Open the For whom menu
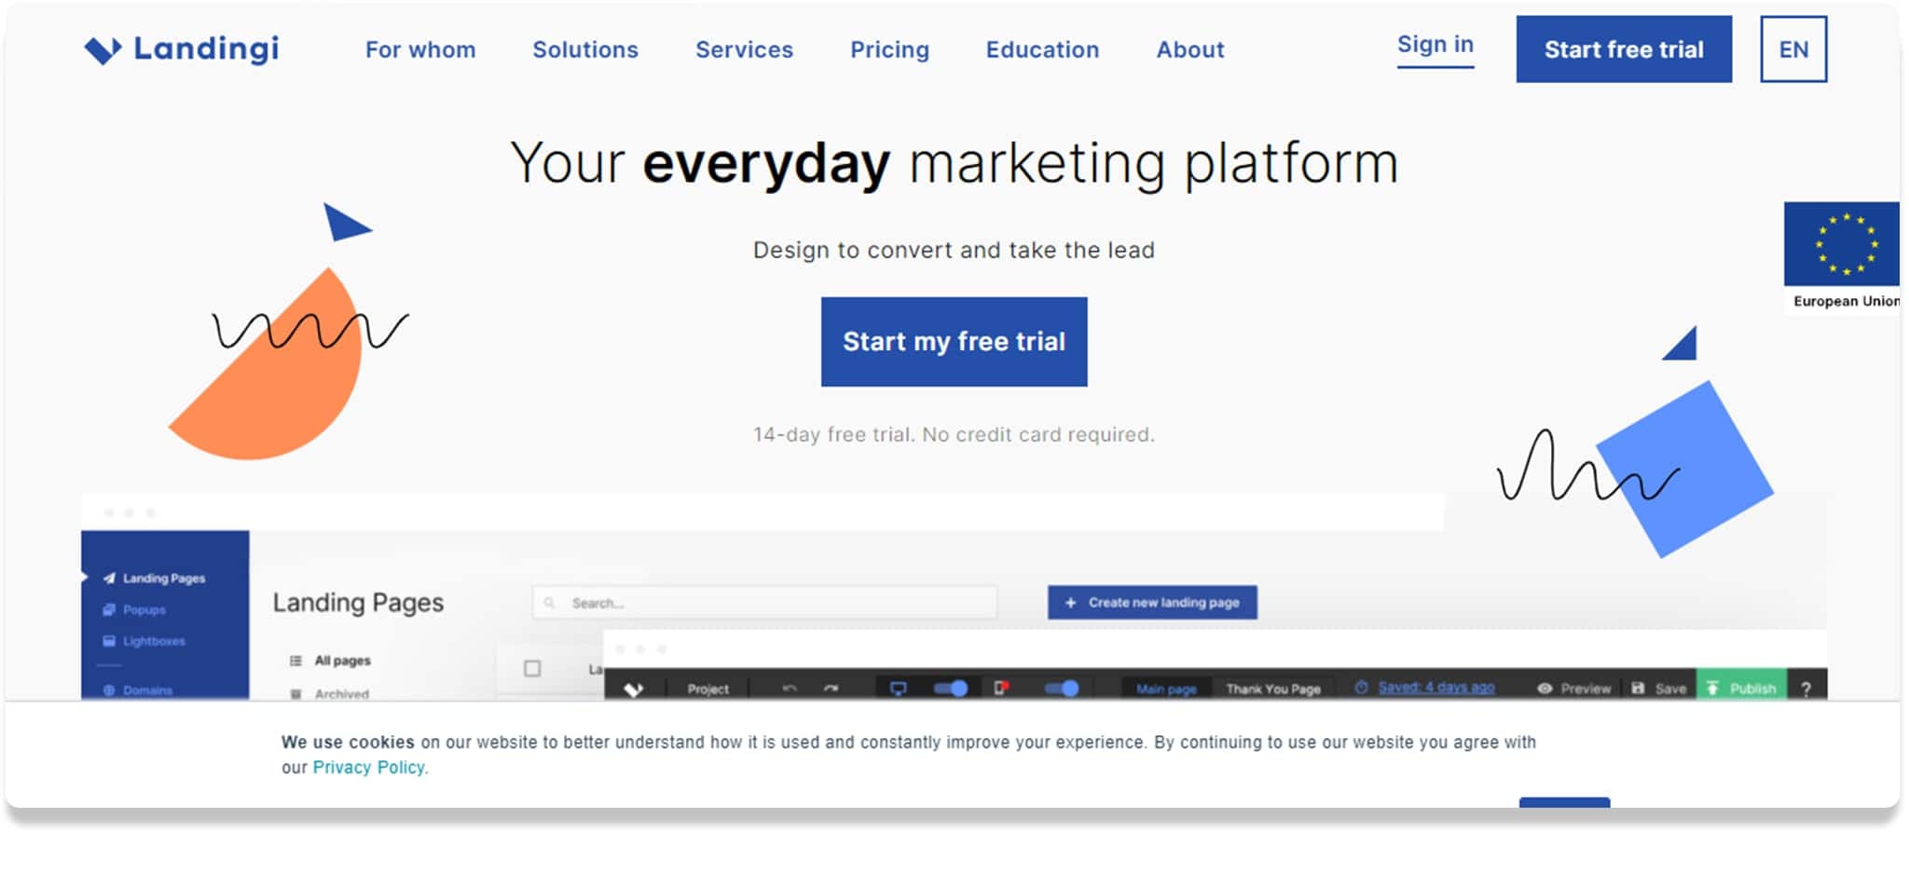 point(420,49)
